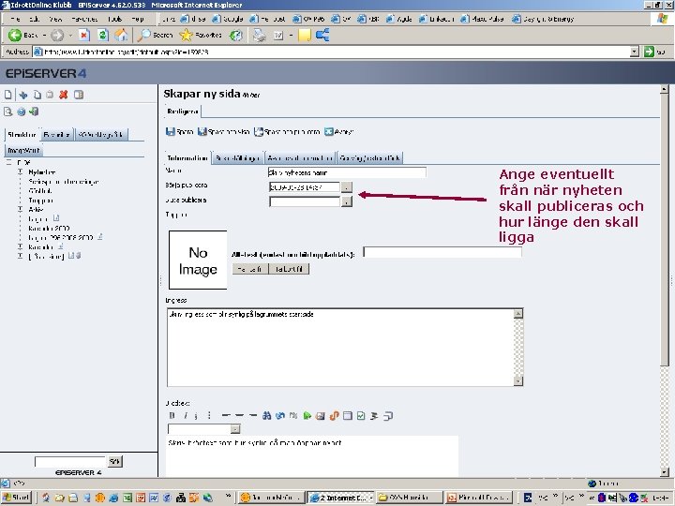
Task: Click main page scrollbar down arrow
Action: (x=665, y=472)
